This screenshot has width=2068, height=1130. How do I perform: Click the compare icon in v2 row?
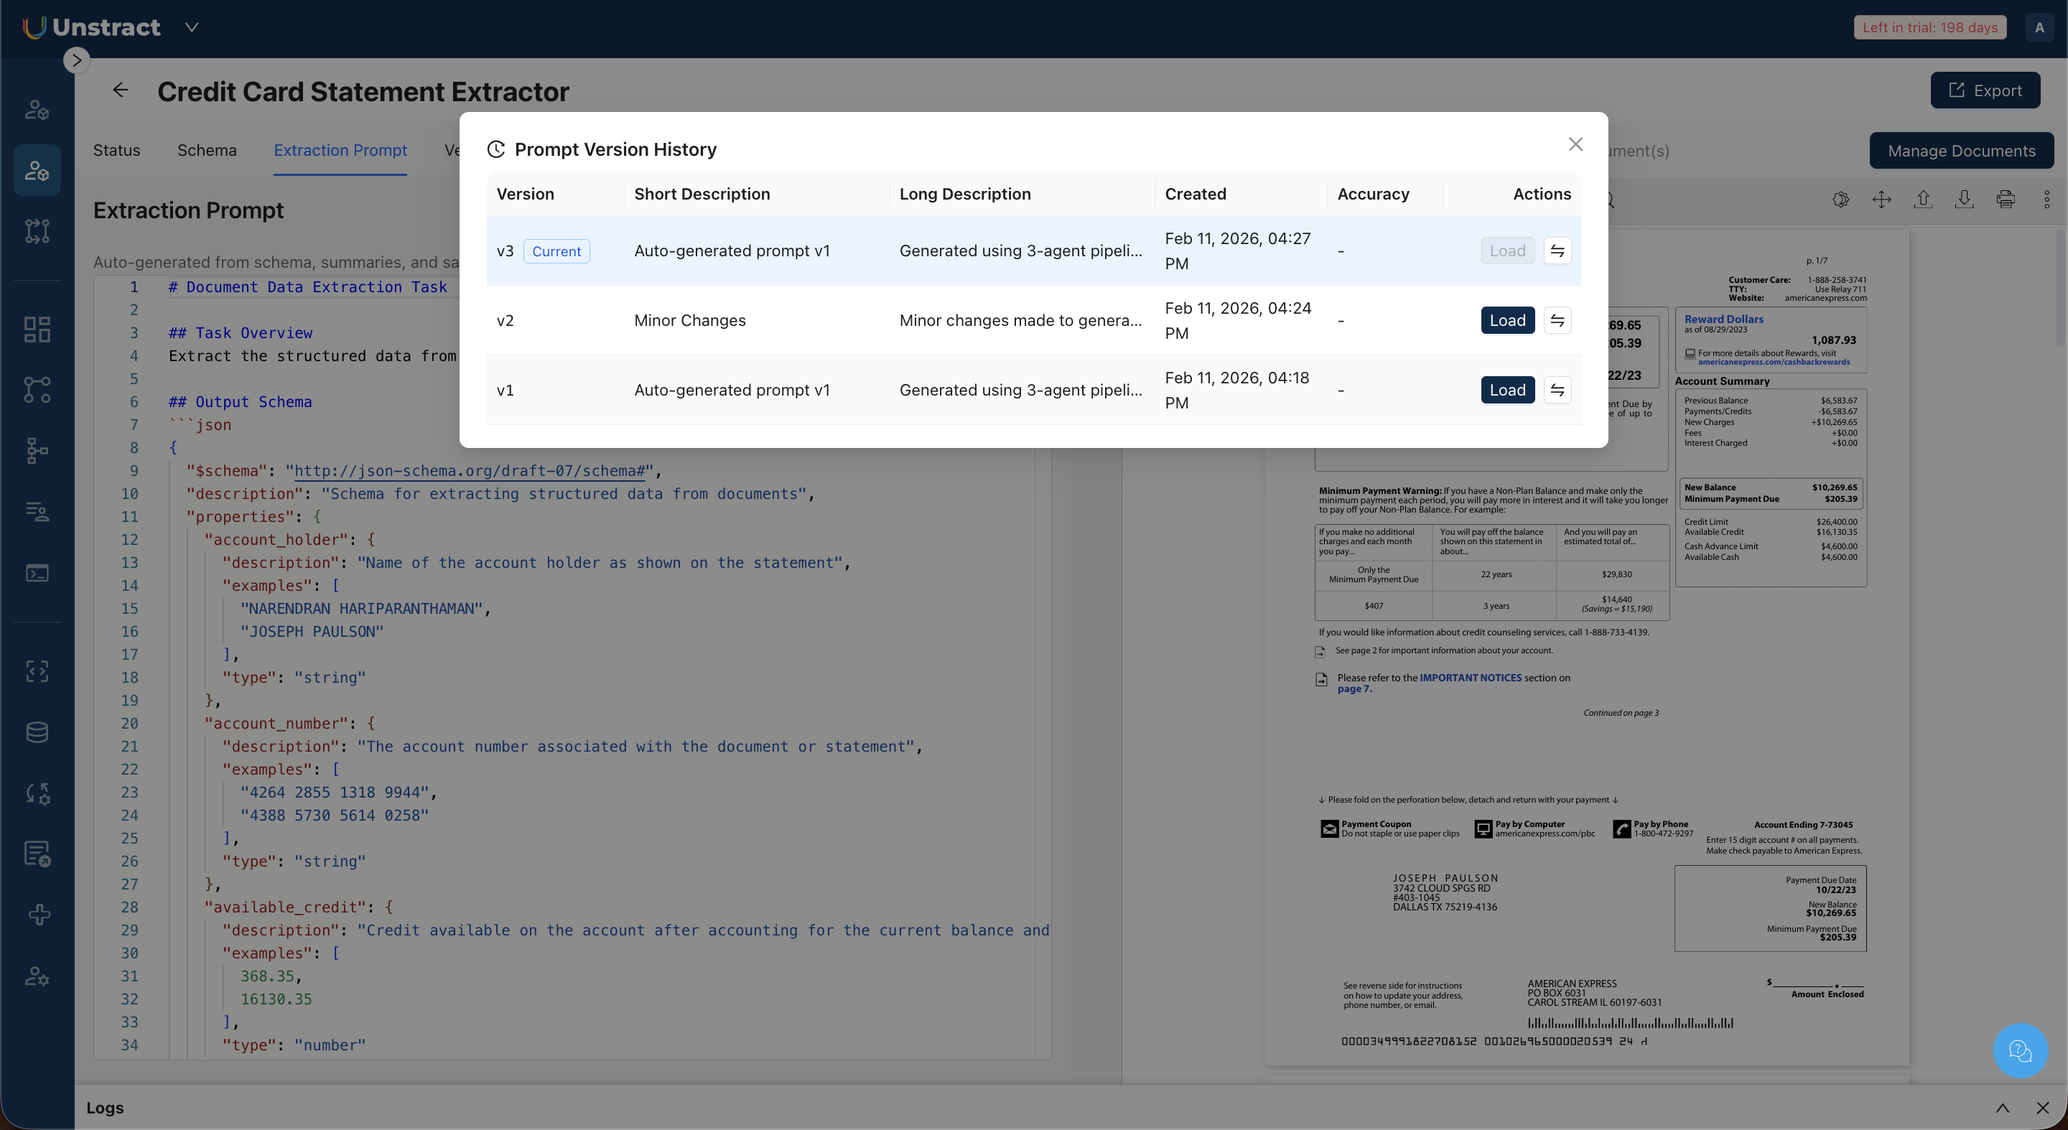pos(1557,321)
